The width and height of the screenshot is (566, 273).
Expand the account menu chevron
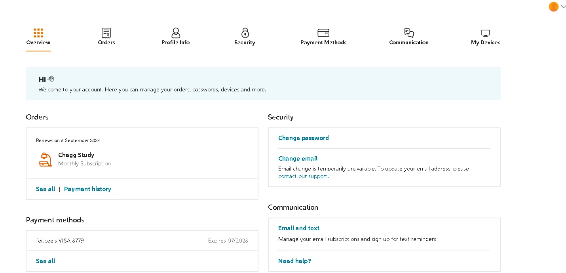click(x=563, y=6)
